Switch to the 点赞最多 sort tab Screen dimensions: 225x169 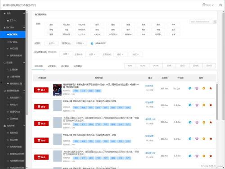click(52, 66)
